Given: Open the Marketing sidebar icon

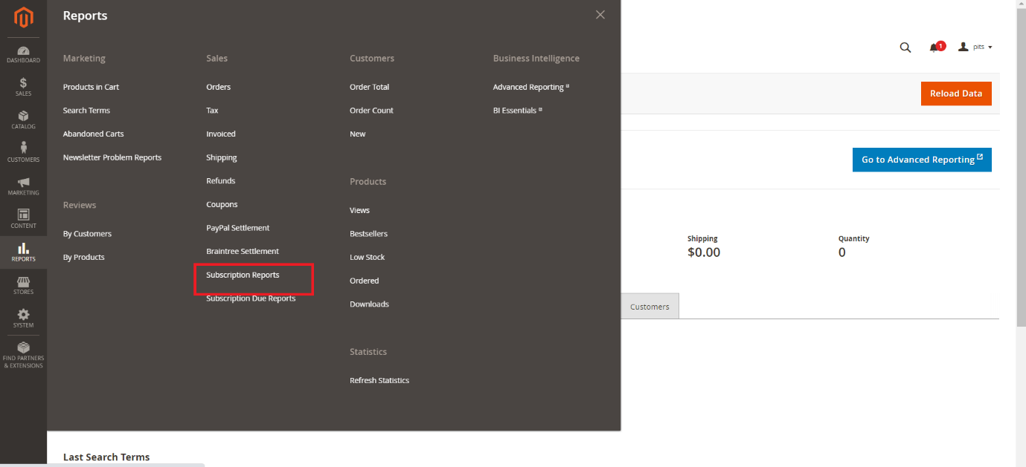Looking at the screenshot, I should click(x=23, y=186).
